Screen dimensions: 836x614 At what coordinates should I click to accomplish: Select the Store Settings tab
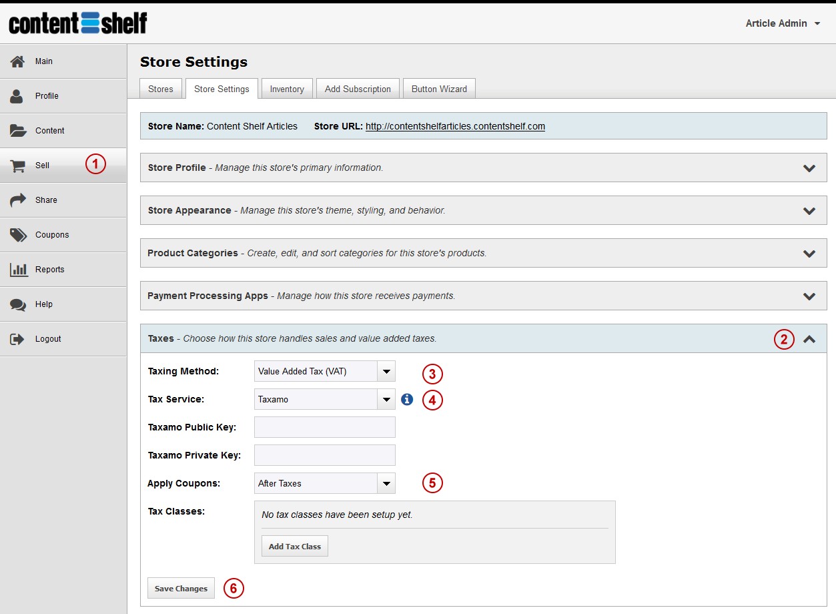[222, 89]
